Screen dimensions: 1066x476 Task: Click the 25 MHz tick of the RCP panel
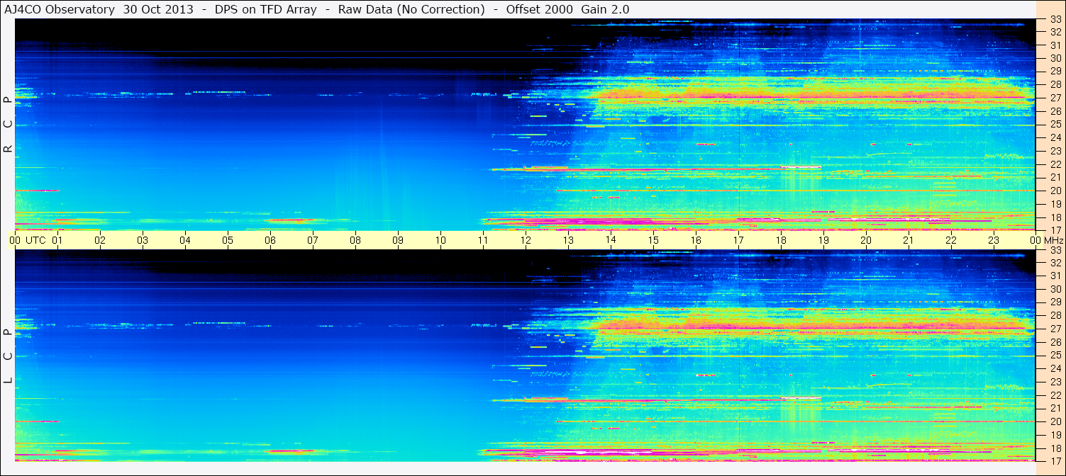[x=1055, y=125]
